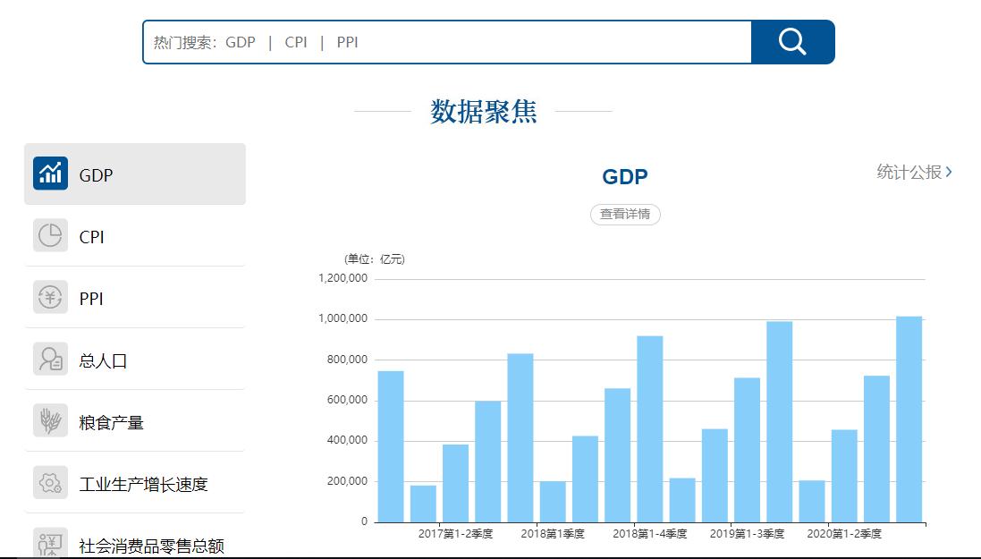Click the CPI pie chart icon
Viewport: 981px width, 559px height.
coord(51,235)
